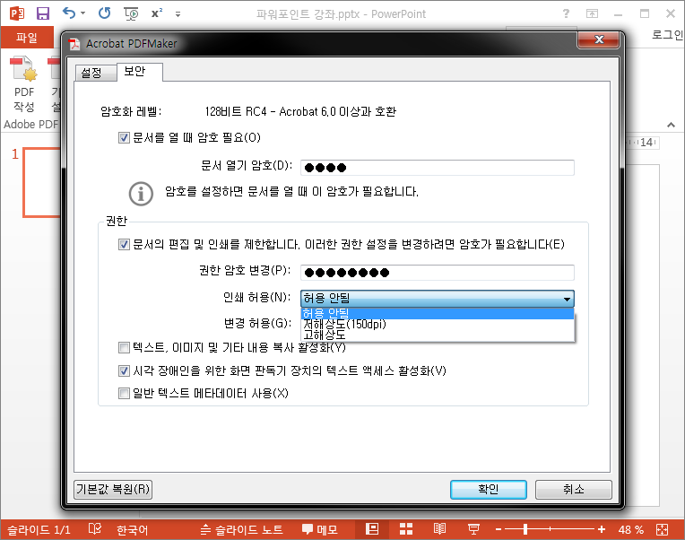The width and height of the screenshot is (685, 540).
Task: Click the information icon beside password note
Action: click(x=141, y=194)
